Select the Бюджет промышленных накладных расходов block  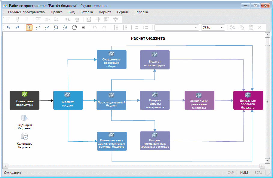tap(155, 141)
